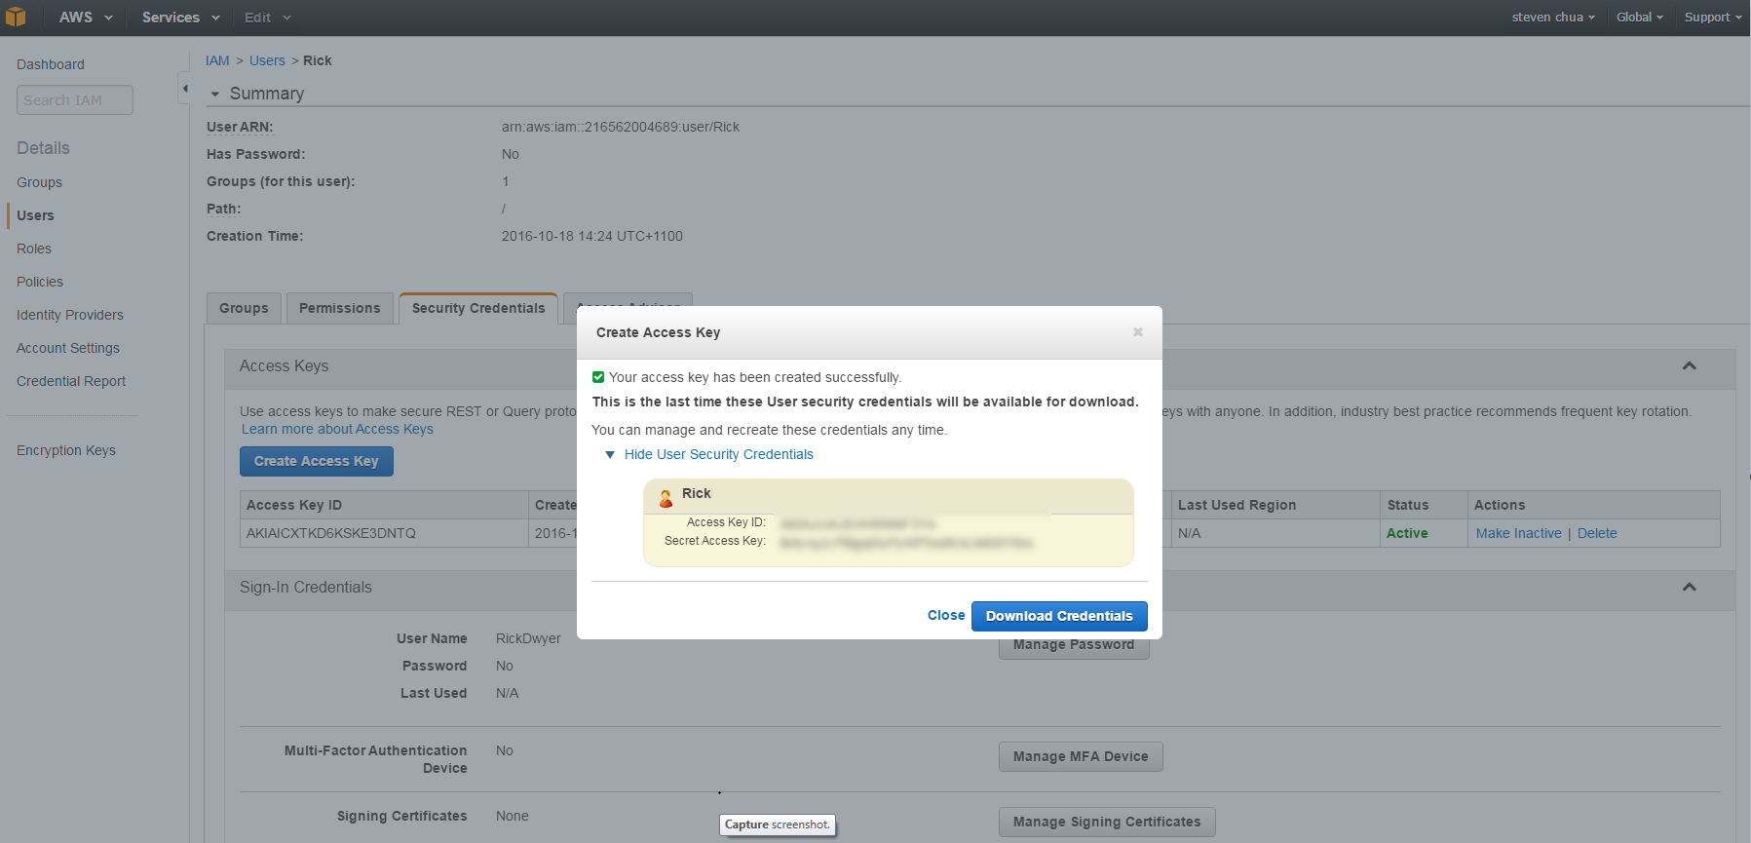Viewport: 1751px width, 843px height.
Task: Click the Create Access Key button
Action: [x=317, y=461]
